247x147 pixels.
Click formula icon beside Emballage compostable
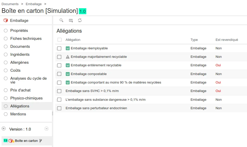68,74
